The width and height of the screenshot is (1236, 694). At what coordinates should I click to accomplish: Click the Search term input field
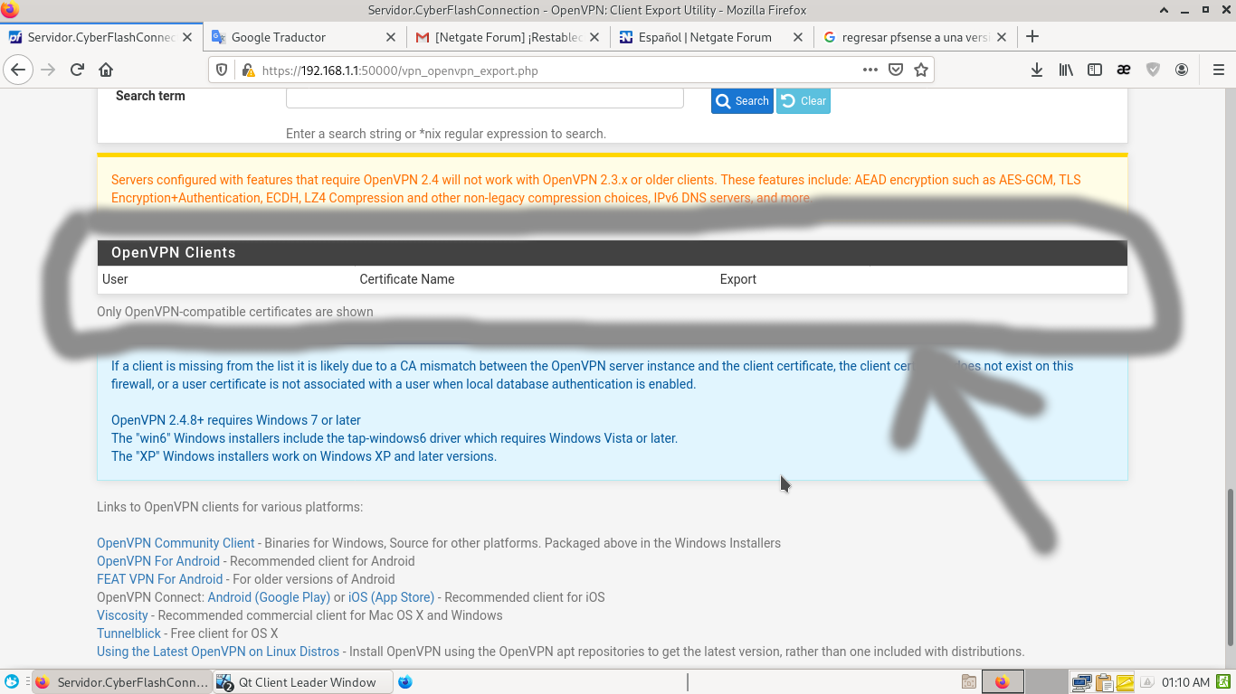[484, 98]
